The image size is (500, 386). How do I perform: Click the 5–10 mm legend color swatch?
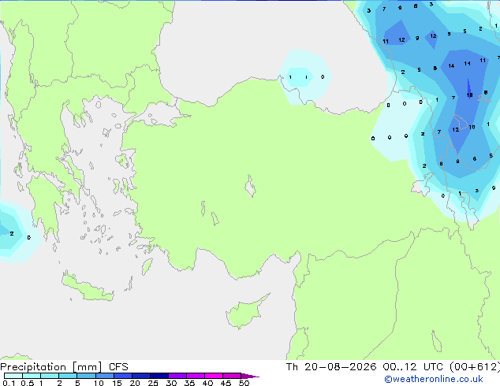coord(86,376)
